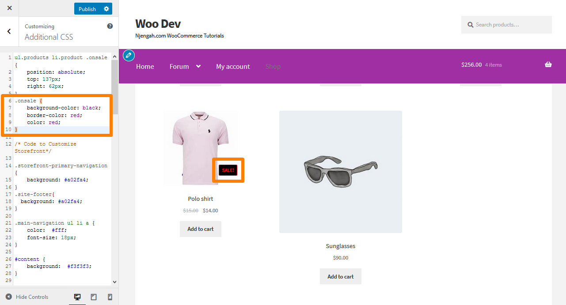Click the '4 items' cart count
The width and height of the screenshot is (566, 305).
pos(494,65)
